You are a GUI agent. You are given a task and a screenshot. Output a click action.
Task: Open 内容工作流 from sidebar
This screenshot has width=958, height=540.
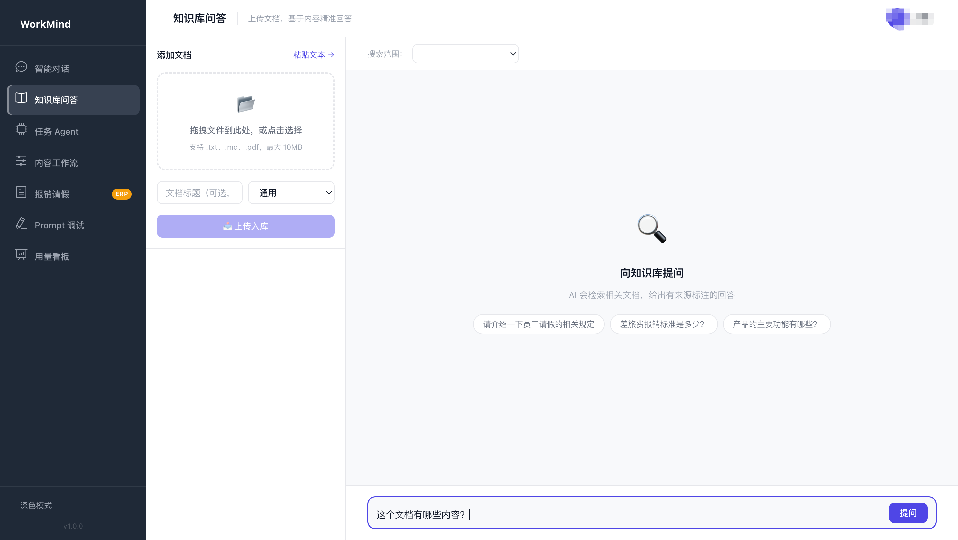tap(73, 162)
